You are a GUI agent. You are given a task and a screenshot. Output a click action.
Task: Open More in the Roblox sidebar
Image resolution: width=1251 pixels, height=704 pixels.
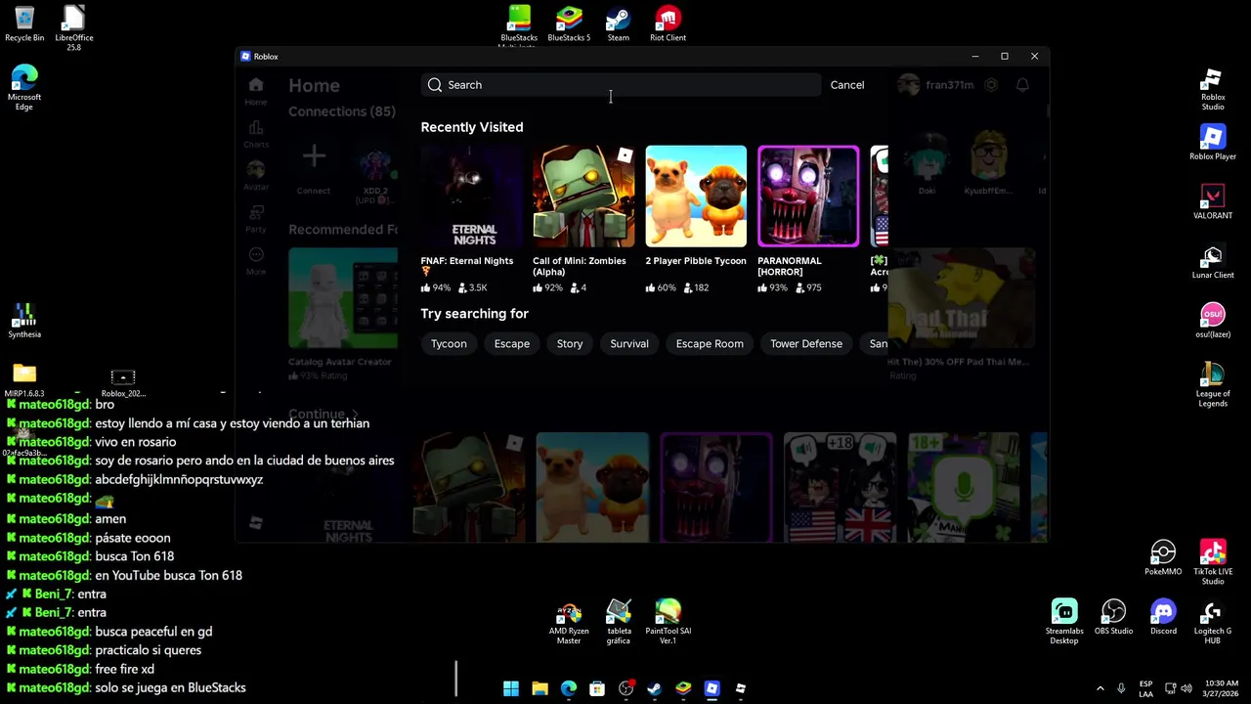(256, 260)
